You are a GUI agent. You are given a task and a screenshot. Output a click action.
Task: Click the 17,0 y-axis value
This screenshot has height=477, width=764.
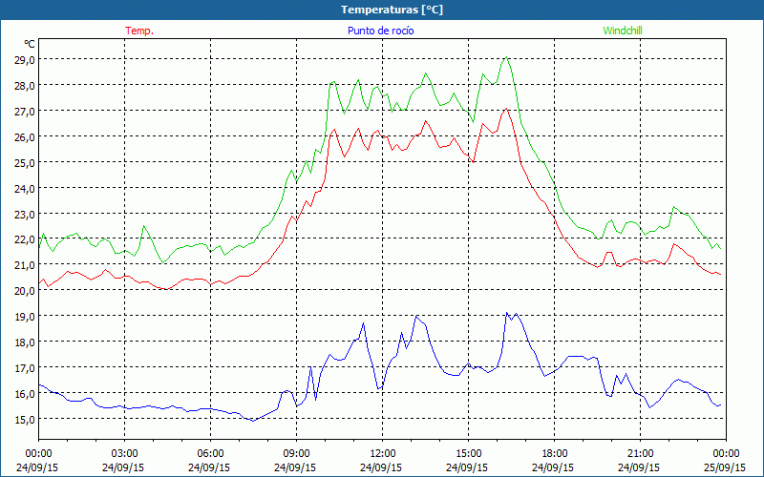[x=25, y=368]
